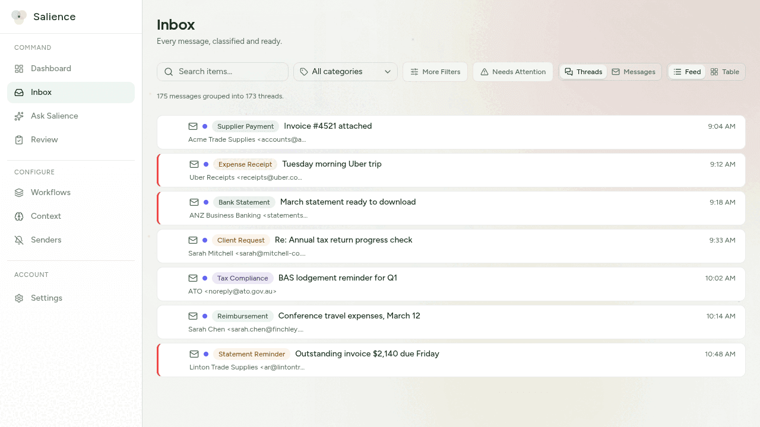
Task: Toggle the Needs Attention filter
Action: click(513, 72)
